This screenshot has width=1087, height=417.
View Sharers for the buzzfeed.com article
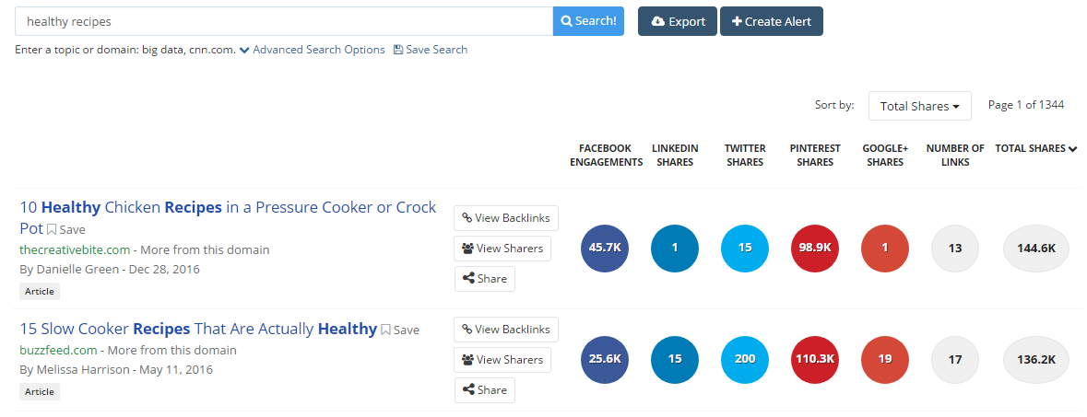click(502, 360)
